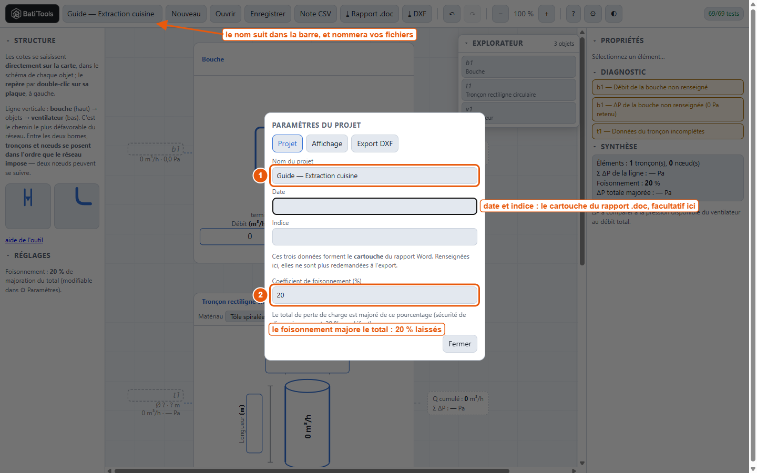The height and width of the screenshot is (473, 757).
Task: Select the straight duct section tool
Action: 28,206
